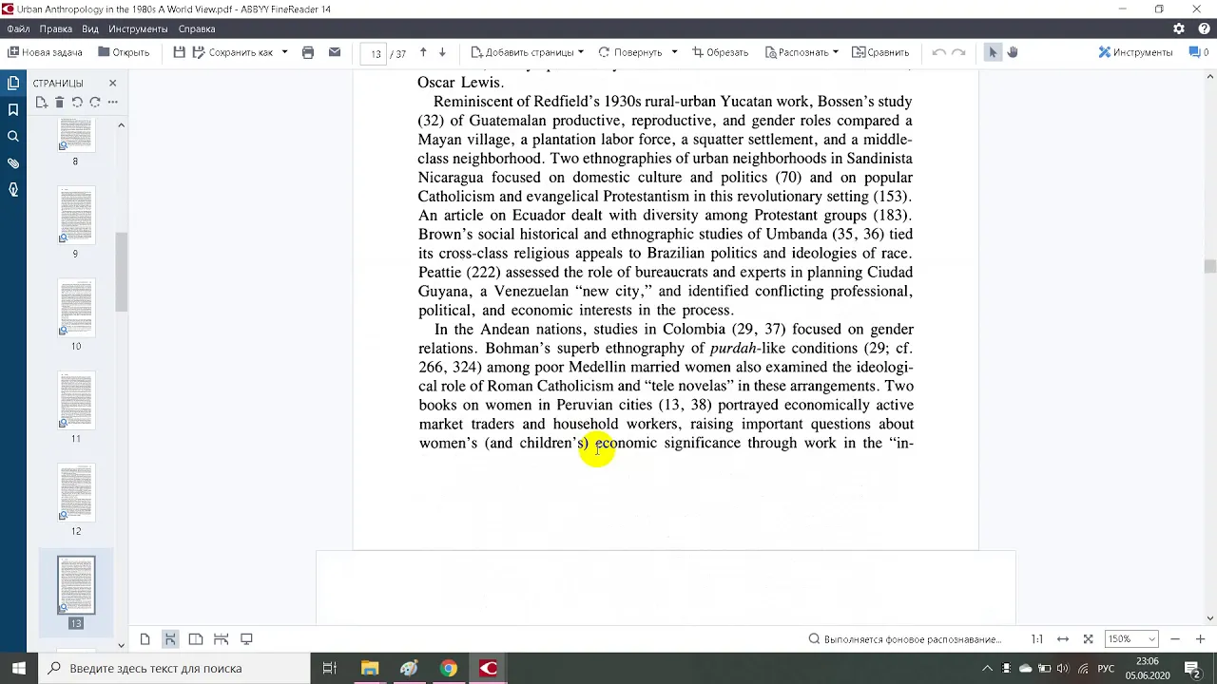Click add page icon in Pages panel

(41, 103)
